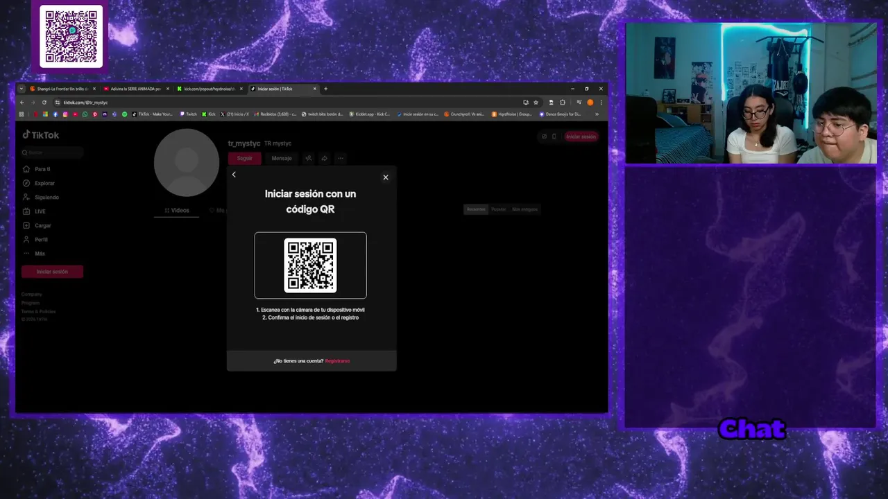Sort videos by Popular
Screen dimensions: 888x499
[499, 209]
